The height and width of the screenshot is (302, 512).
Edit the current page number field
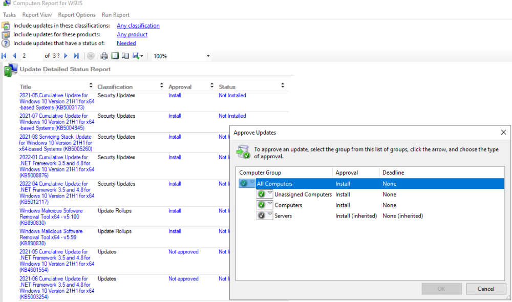(x=31, y=56)
